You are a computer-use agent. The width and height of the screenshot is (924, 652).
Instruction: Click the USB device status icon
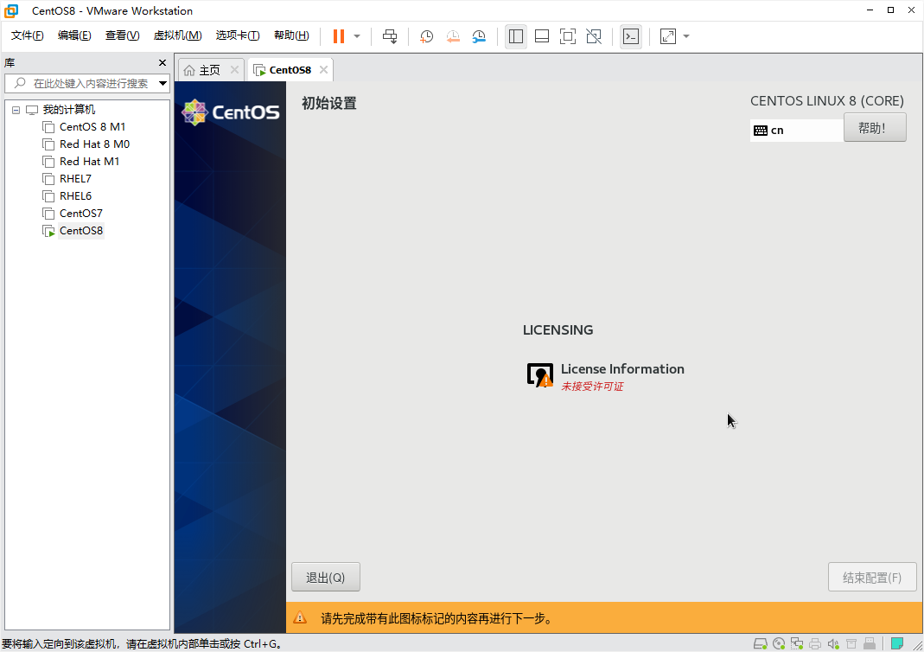coord(870,643)
